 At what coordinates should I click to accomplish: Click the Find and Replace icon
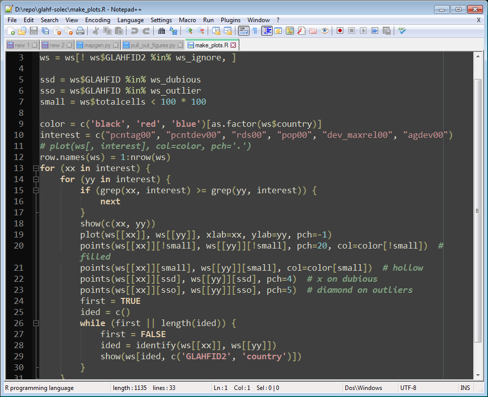pyautogui.click(x=173, y=31)
